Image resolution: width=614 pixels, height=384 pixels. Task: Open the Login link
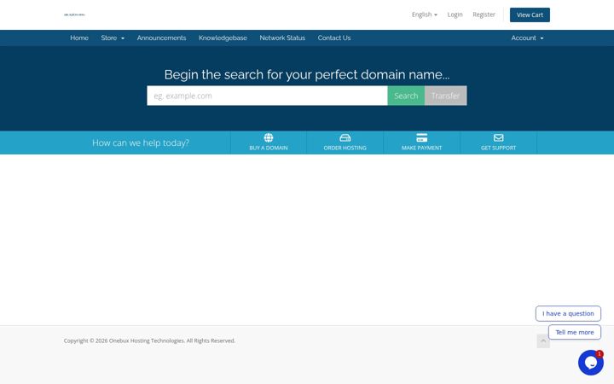click(x=455, y=15)
